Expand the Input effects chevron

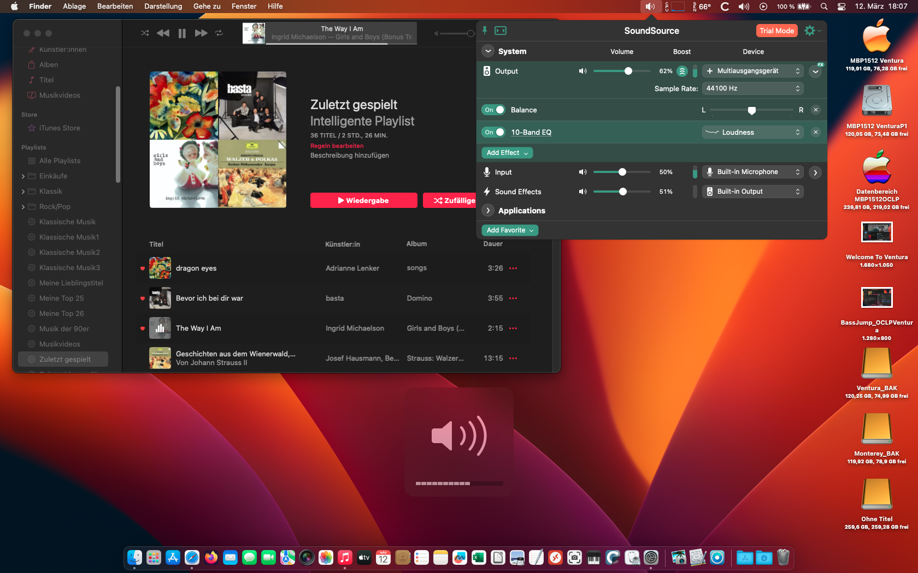(815, 172)
